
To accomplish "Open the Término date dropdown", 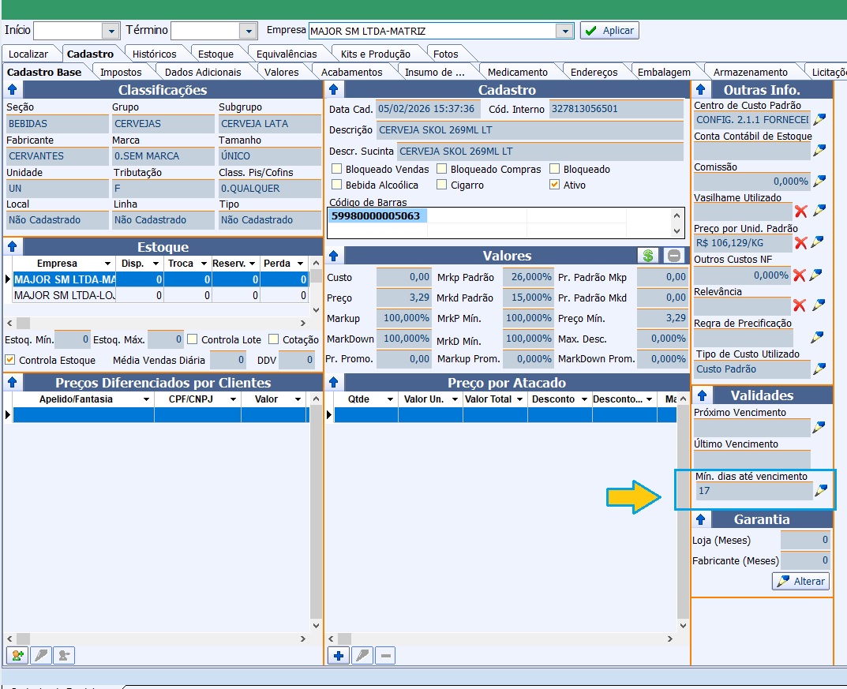I will [249, 31].
